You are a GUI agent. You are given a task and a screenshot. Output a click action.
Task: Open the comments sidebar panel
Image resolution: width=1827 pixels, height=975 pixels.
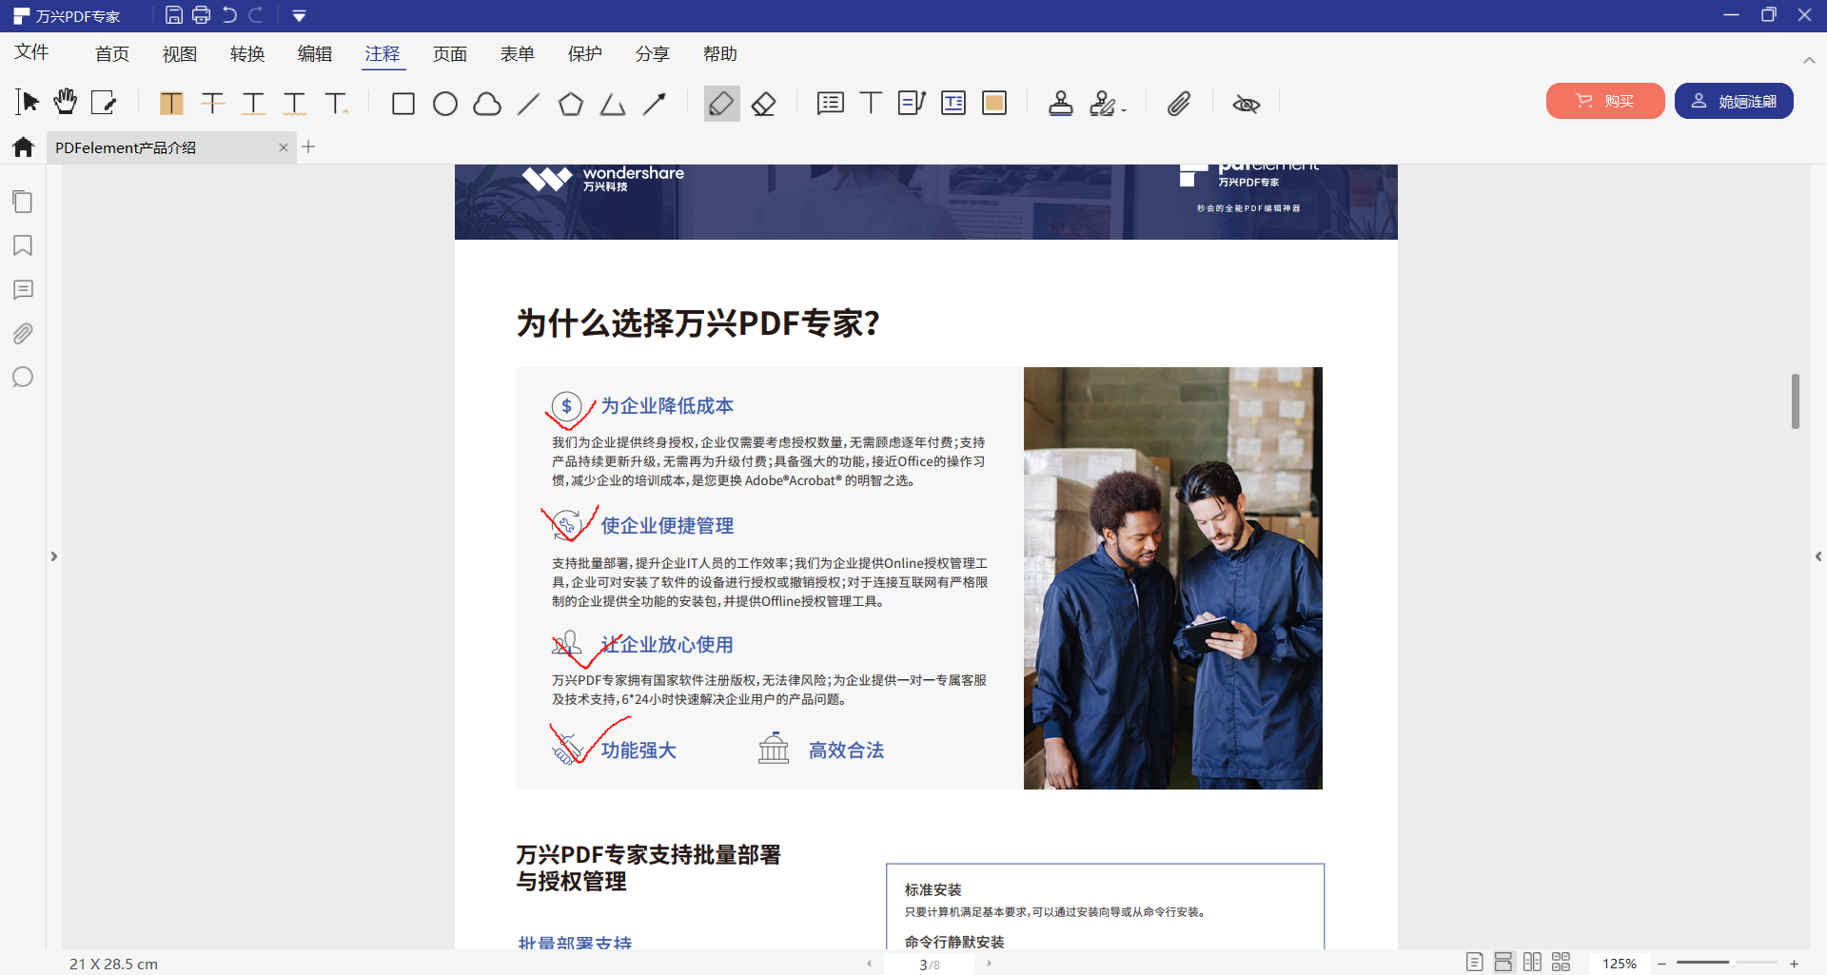point(23,290)
